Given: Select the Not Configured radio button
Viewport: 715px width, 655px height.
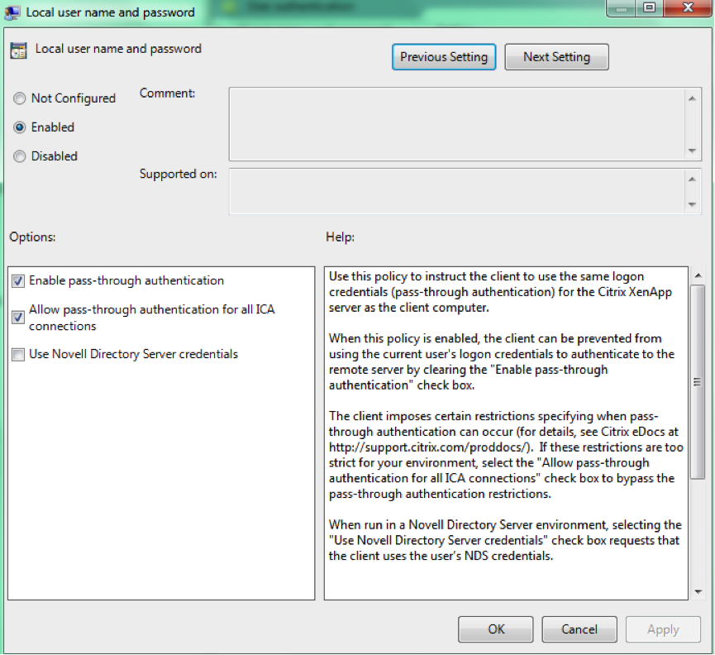Looking at the screenshot, I should tap(20, 98).
